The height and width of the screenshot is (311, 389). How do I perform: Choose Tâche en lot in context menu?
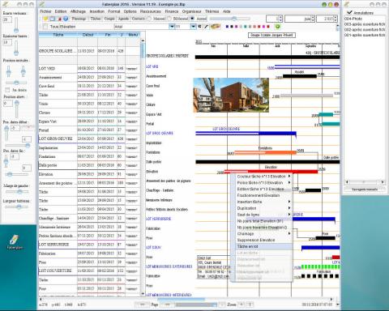pyautogui.click(x=263, y=246)
